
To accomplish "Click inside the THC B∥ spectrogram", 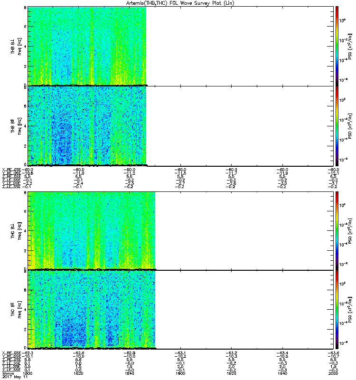I will pos(92,309).
